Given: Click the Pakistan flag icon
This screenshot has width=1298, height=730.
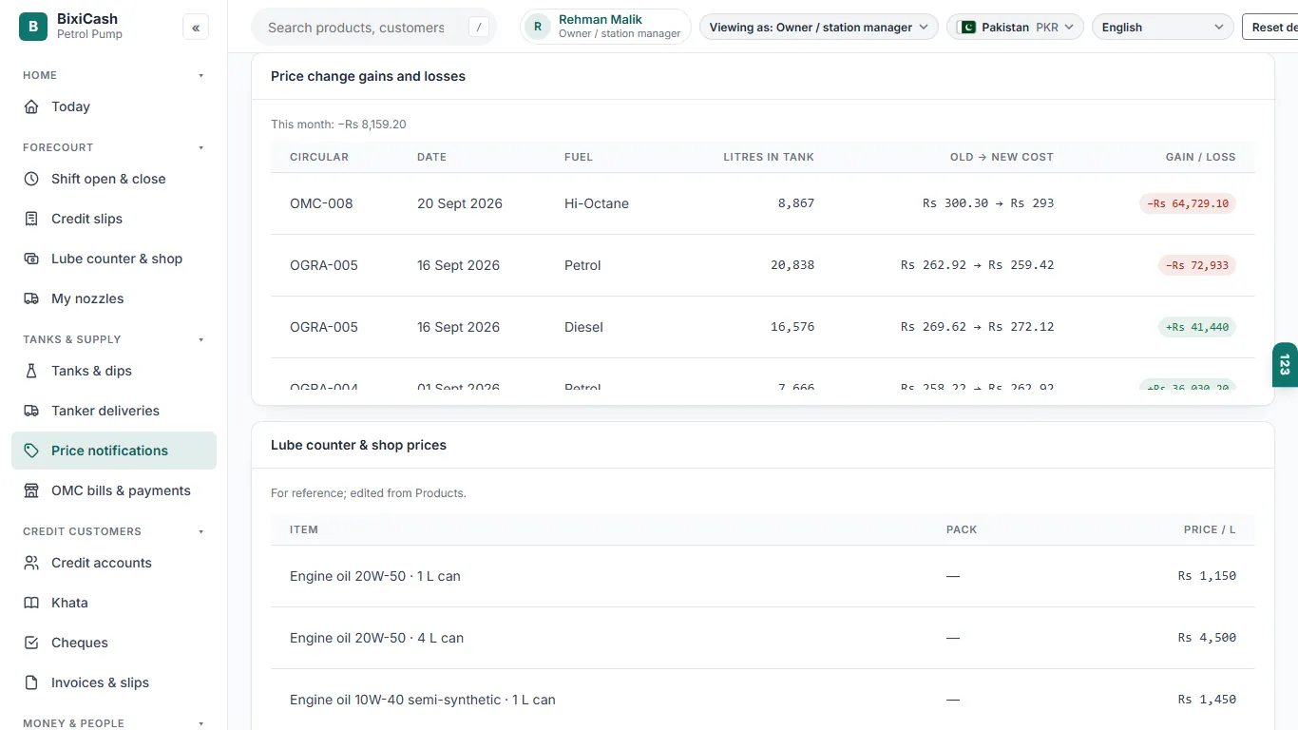Looking at the screenshot, I should (x=967, y=27).
